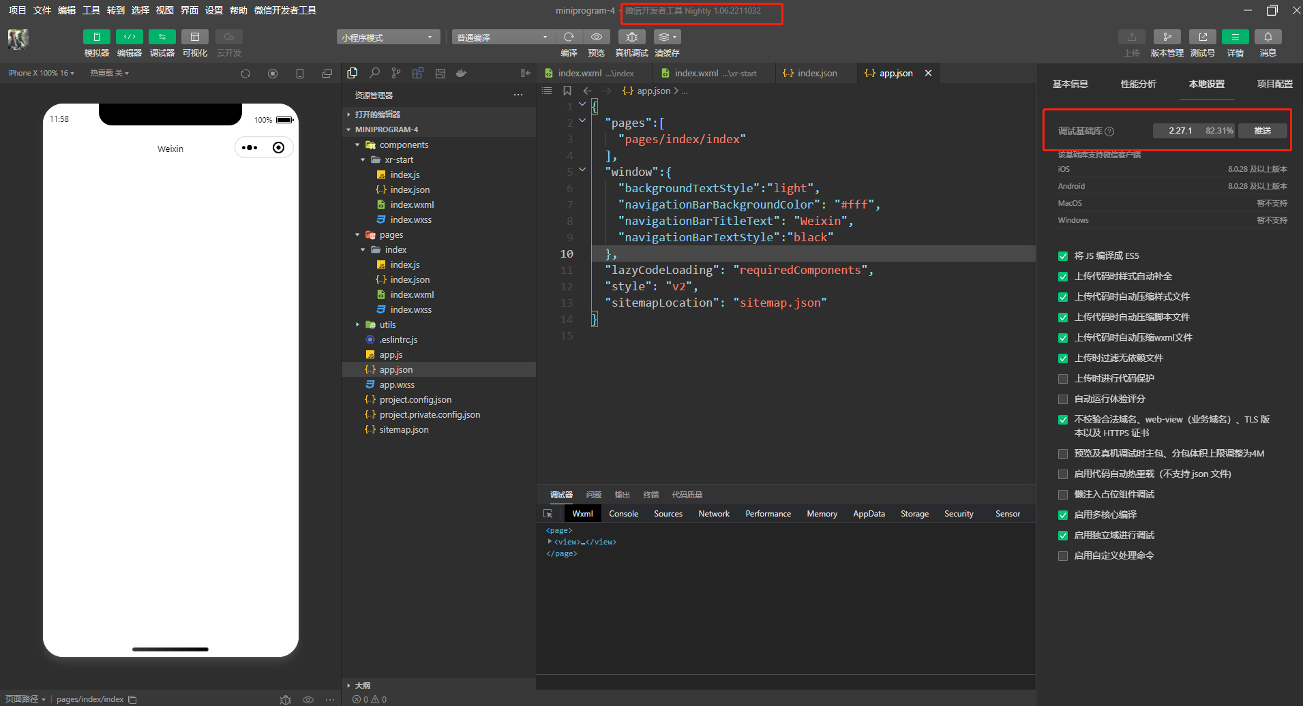Collapse the sidebar with the panel icon
Image resolution: width=1303 pixels, height=706 pixels.
pos(526,73)
